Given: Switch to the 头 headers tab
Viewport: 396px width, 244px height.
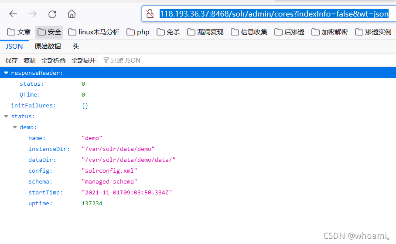Looking at the screenshot, I should (76, 47).
